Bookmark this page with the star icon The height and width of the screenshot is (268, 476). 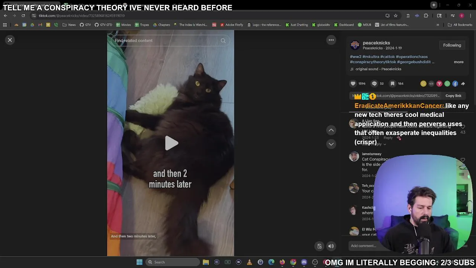tap(396, 16)
